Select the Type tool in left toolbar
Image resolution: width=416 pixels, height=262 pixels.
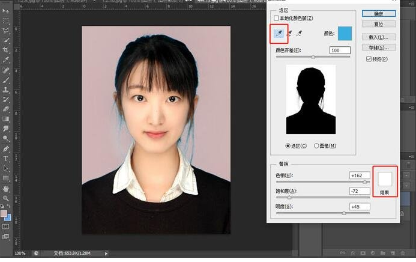tap(6, 159)
